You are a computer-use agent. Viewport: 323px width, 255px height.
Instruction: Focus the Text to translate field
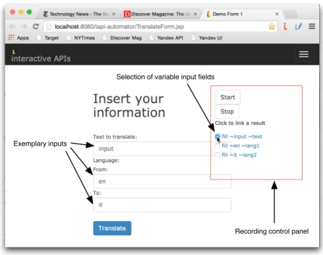(162, 149)
